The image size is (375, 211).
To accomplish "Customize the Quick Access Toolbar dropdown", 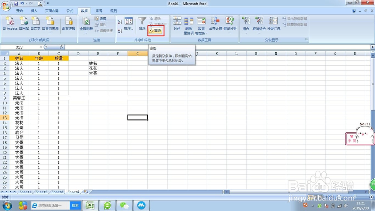I will click(x=48, y=3).
